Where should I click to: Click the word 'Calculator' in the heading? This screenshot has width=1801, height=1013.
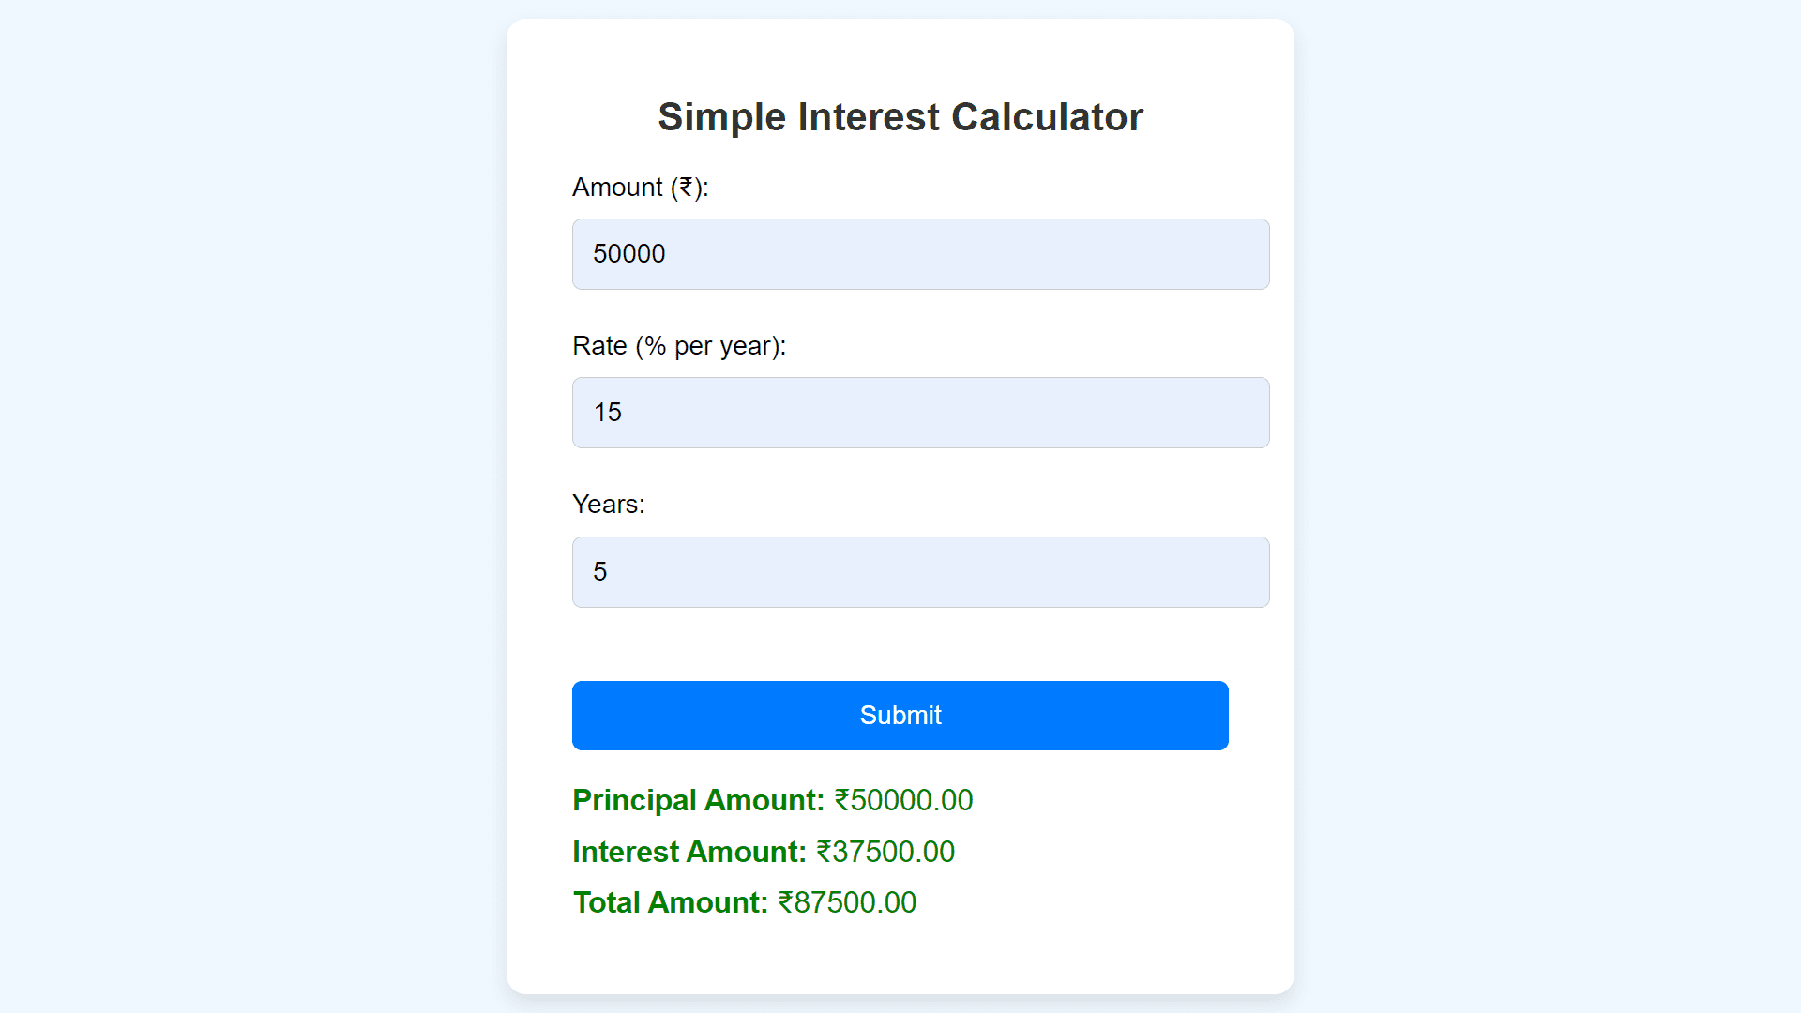(x=1047, y=117)
